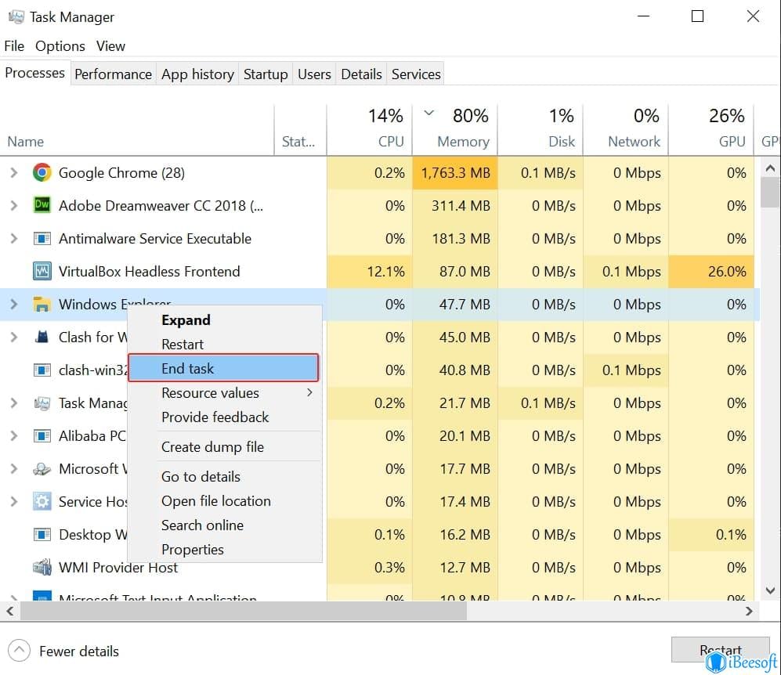The height and width of the screenshot is (675, 781).
Task: Click the Alibaba PC process icon
Action: click(42, 436)
